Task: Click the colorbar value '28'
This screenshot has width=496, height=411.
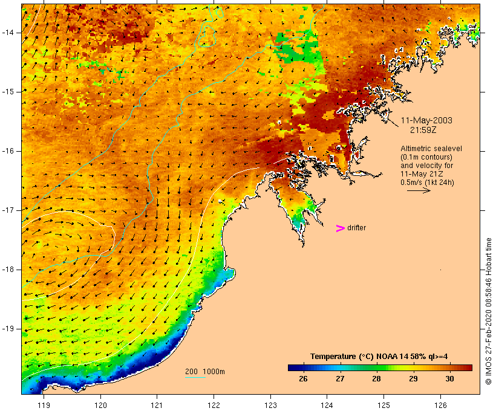Action: tap(376, 379)
